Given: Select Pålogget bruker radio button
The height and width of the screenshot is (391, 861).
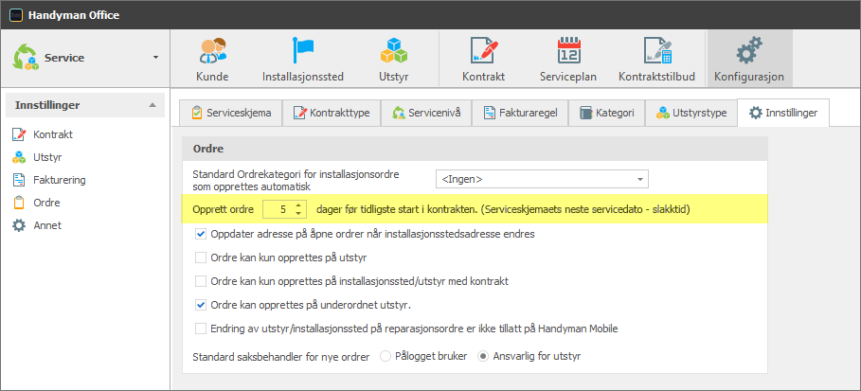Looking at the screenshot, I should tap(386, 356).
